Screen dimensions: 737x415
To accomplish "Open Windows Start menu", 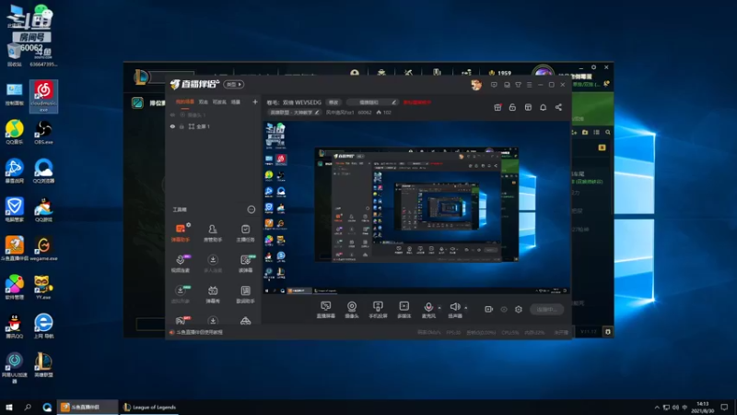I will point(9,407).
